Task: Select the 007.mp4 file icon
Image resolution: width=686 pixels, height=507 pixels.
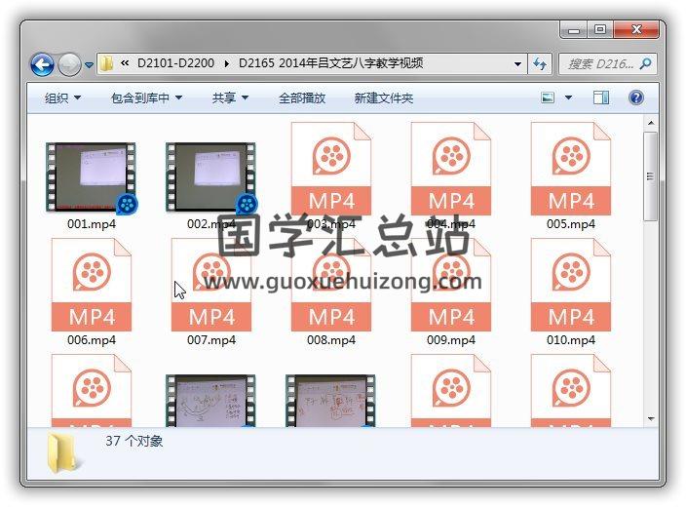Action: pyautogui.click(x=211, y=285)
